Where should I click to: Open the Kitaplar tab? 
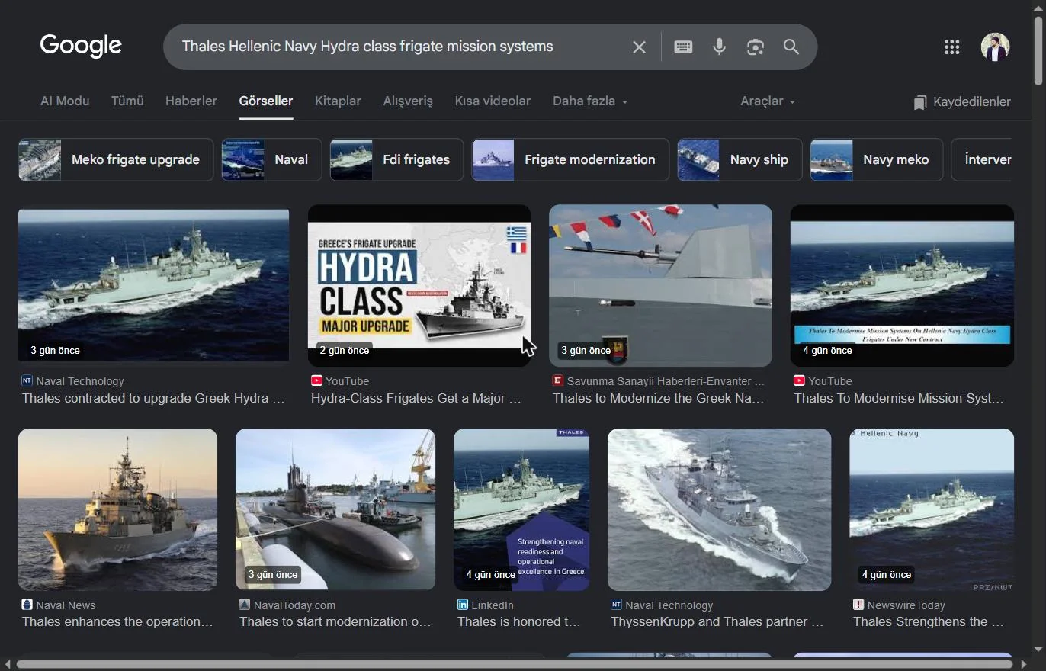coord(338,101)
